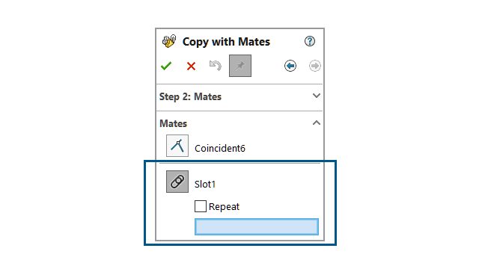Click the blue selection box under Repeat
The image size is (479, 269).
tap(257, 226)
